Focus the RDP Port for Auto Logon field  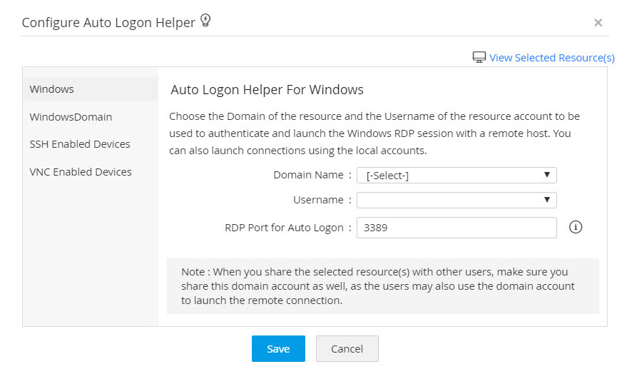pos(457,228)
